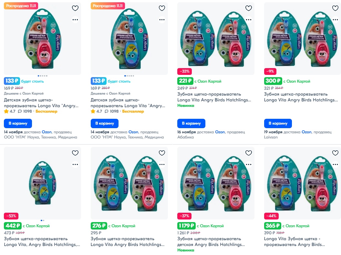The height and width of the screenshot is (255, 341).
Task: Click heart icon on the 1179₽ product
Action: point(249,153)
